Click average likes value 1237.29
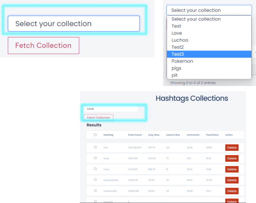The height and width of the screenshot is (203, 256). [152, 158]
